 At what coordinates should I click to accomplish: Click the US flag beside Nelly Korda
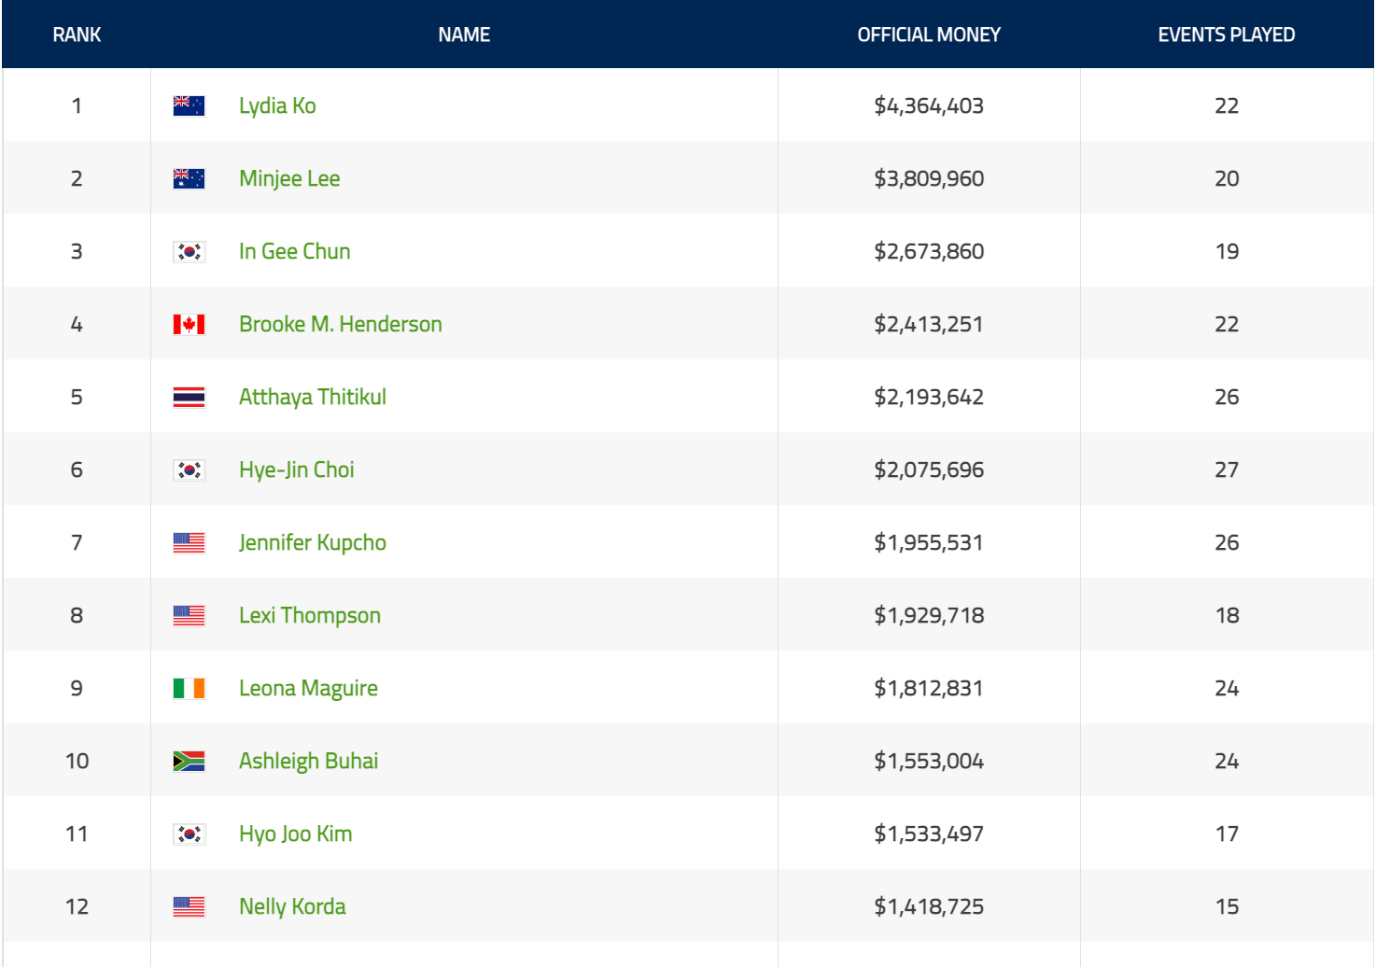coord(189,906)
